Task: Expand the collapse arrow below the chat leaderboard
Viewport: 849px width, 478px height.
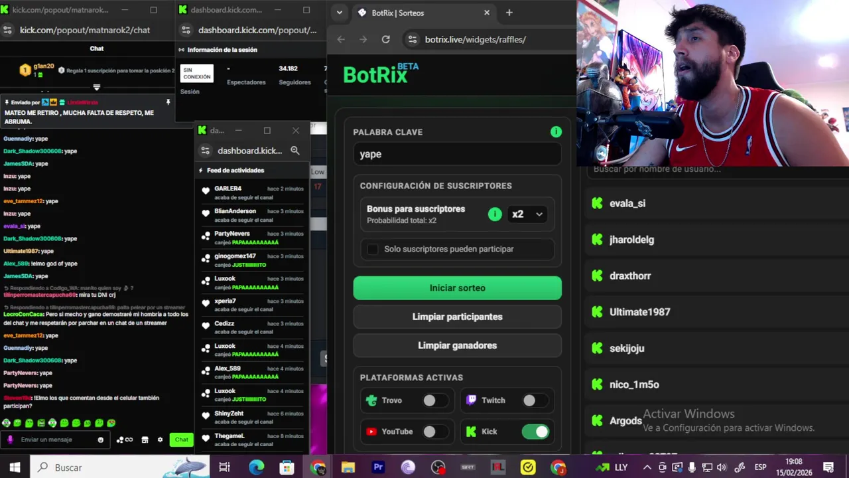Action: pyautogui.click(x=97, y=87)
